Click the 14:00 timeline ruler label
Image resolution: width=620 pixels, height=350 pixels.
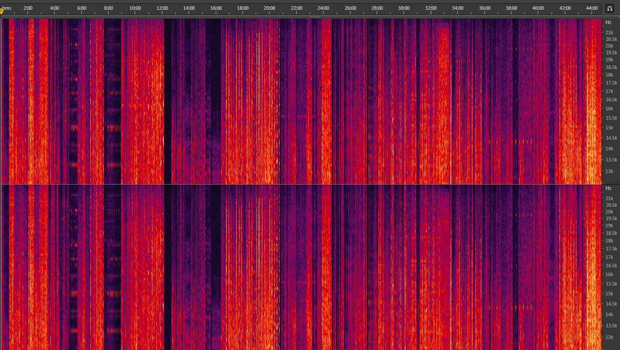point(189,8)
